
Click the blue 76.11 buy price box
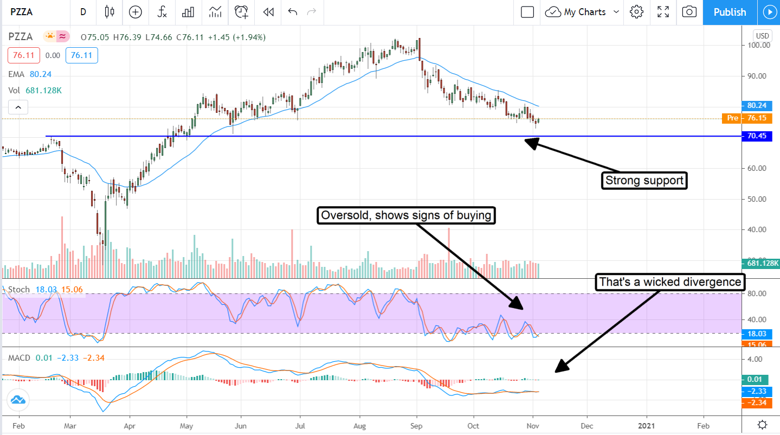[81, 55]
